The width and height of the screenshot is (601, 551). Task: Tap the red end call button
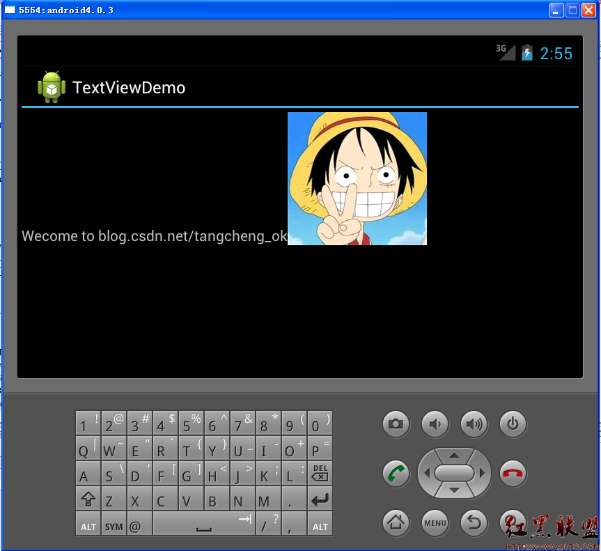(x=513, y=473)
